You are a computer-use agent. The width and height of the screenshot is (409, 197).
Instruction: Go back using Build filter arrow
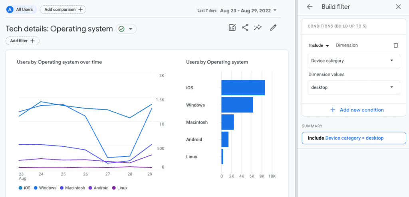310,7
